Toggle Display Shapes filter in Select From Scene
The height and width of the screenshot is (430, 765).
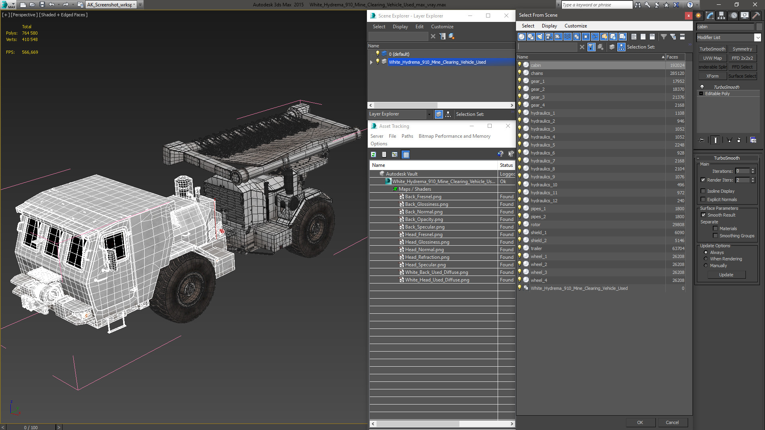point(531,37)
